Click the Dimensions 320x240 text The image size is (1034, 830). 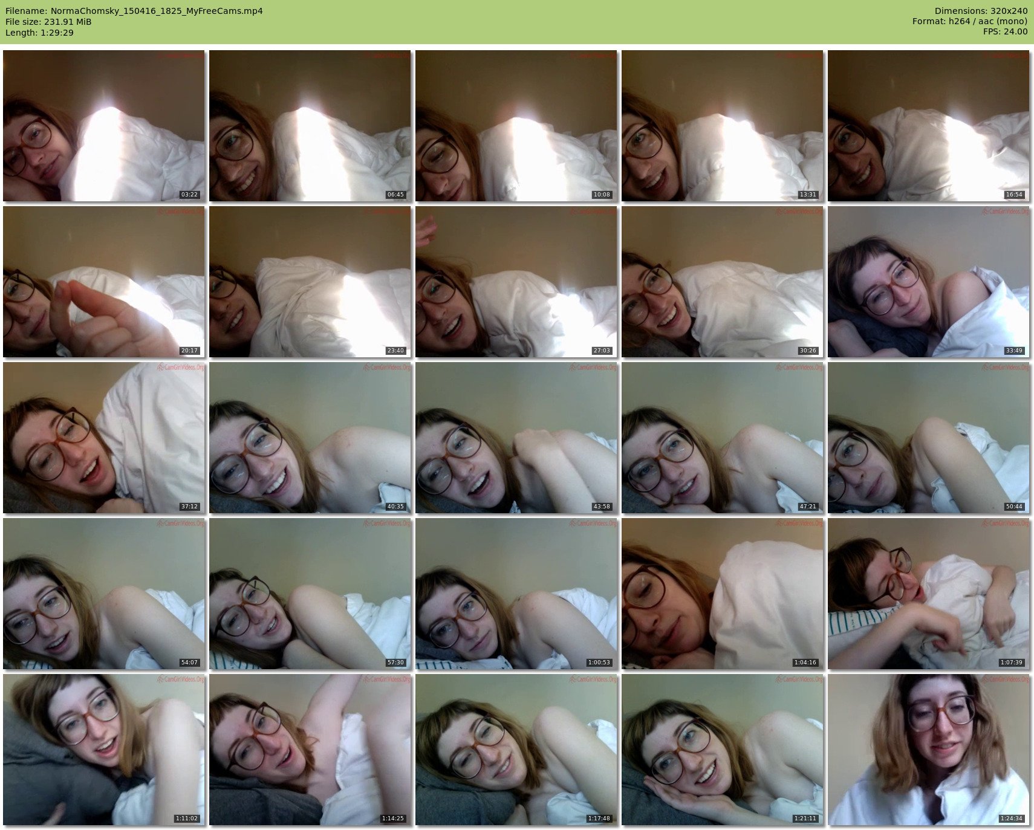pos(981,11)
